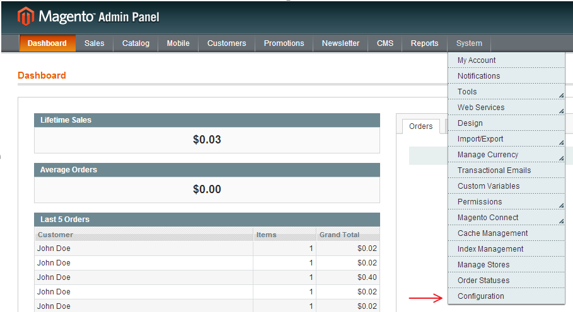Click the Average Orders panel header

tap(207, 170)
